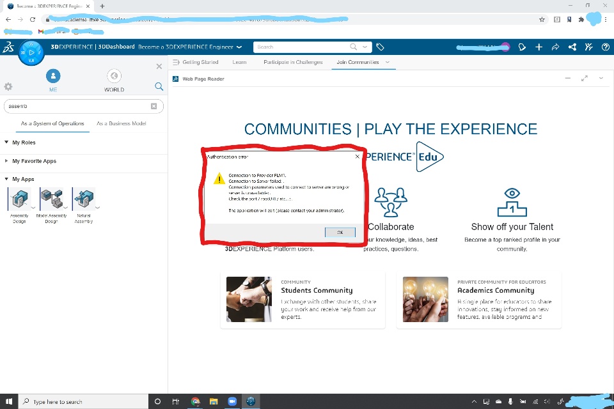Click the Windows taskbar search box

[83, 401]
